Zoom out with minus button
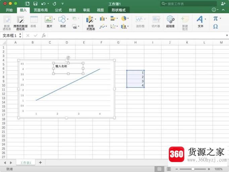The width and height of the screenshot is (229, 172). (x=177, y=169)
